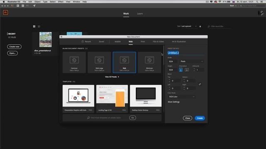Open the Landing Page UI Kit template
Viewport: 266px width, 149px height.
pos(112,96)
